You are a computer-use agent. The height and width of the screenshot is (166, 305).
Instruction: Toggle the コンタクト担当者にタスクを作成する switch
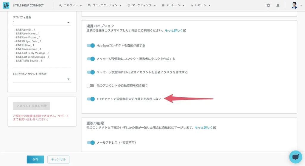point(91,59)
